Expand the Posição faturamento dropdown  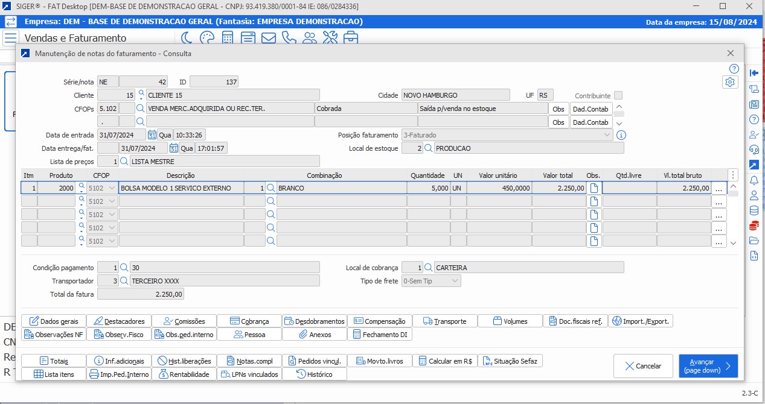tap(607, 135)
